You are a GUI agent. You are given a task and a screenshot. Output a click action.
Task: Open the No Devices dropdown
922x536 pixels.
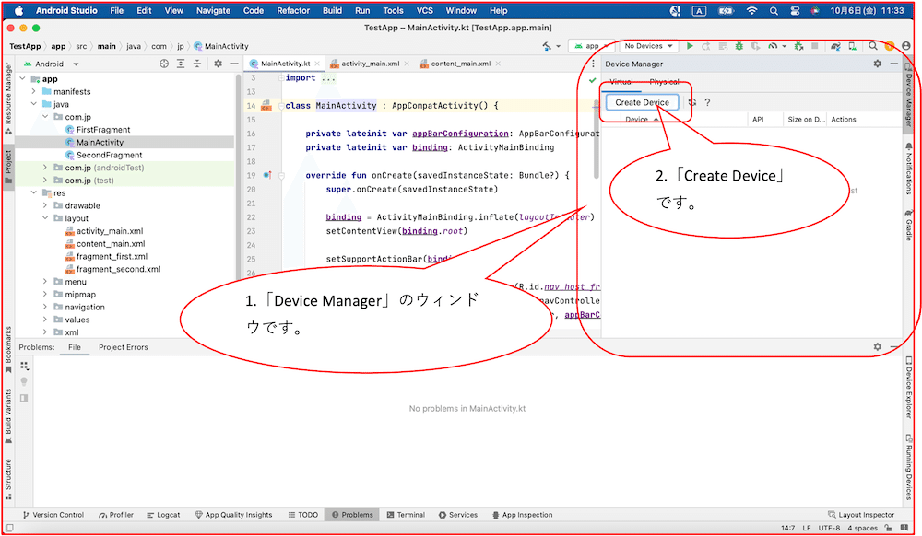tap(648, 46)
